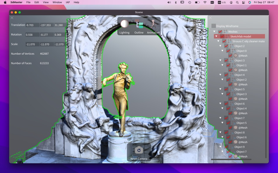Open the Window menu

point(57,2)
